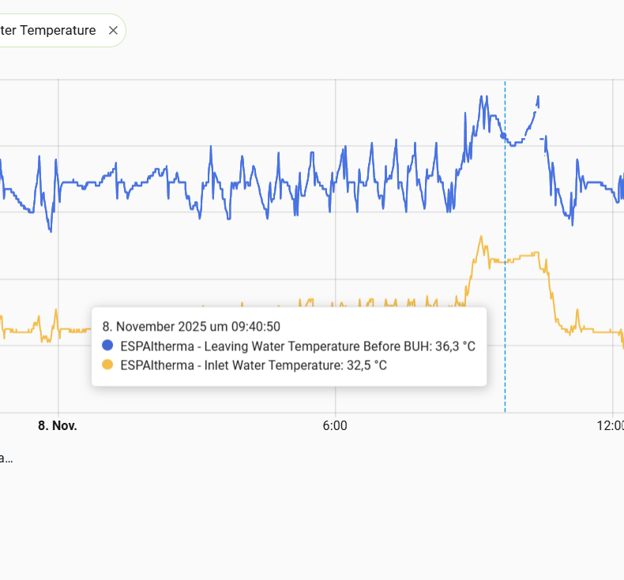Select the Inlet Water Temperature tooltip entry
624x580 pixels.
pos(253,365)
